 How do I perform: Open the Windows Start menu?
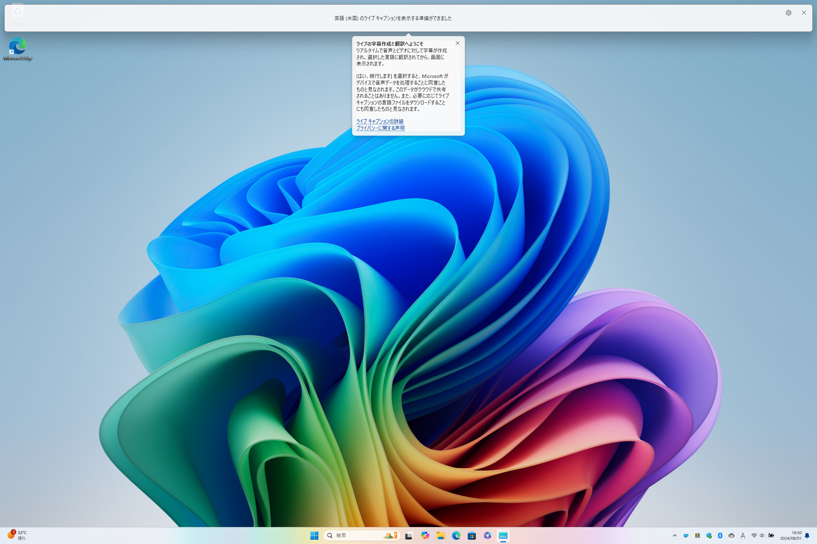coord(314,535)
